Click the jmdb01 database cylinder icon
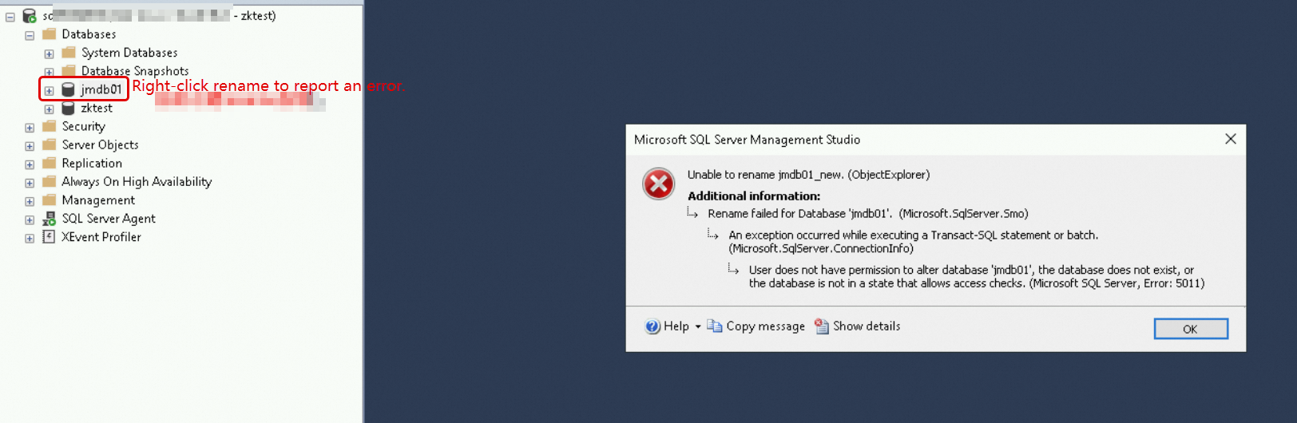 pyautogui.click(x=69, y=89)
